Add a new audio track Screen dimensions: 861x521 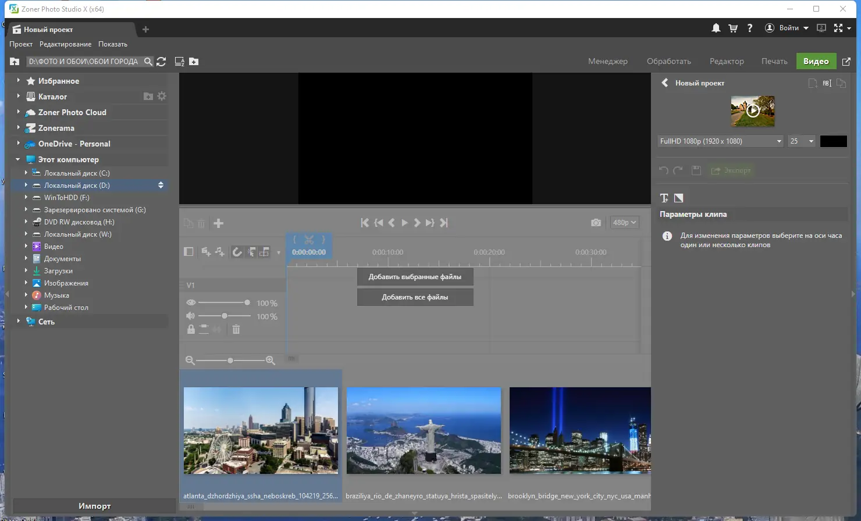219,252
